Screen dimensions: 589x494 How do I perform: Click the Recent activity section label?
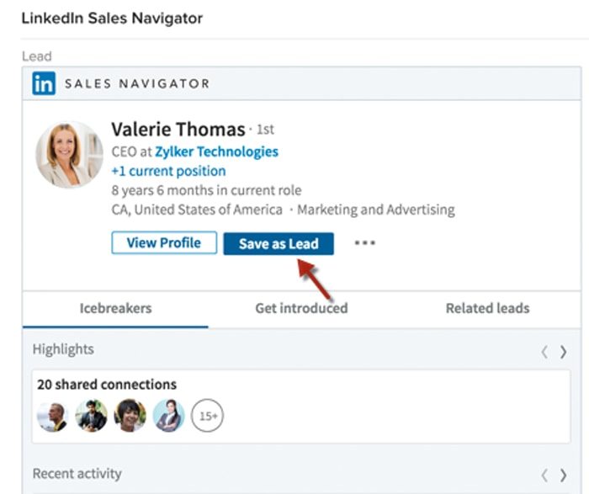pos(77,474)
